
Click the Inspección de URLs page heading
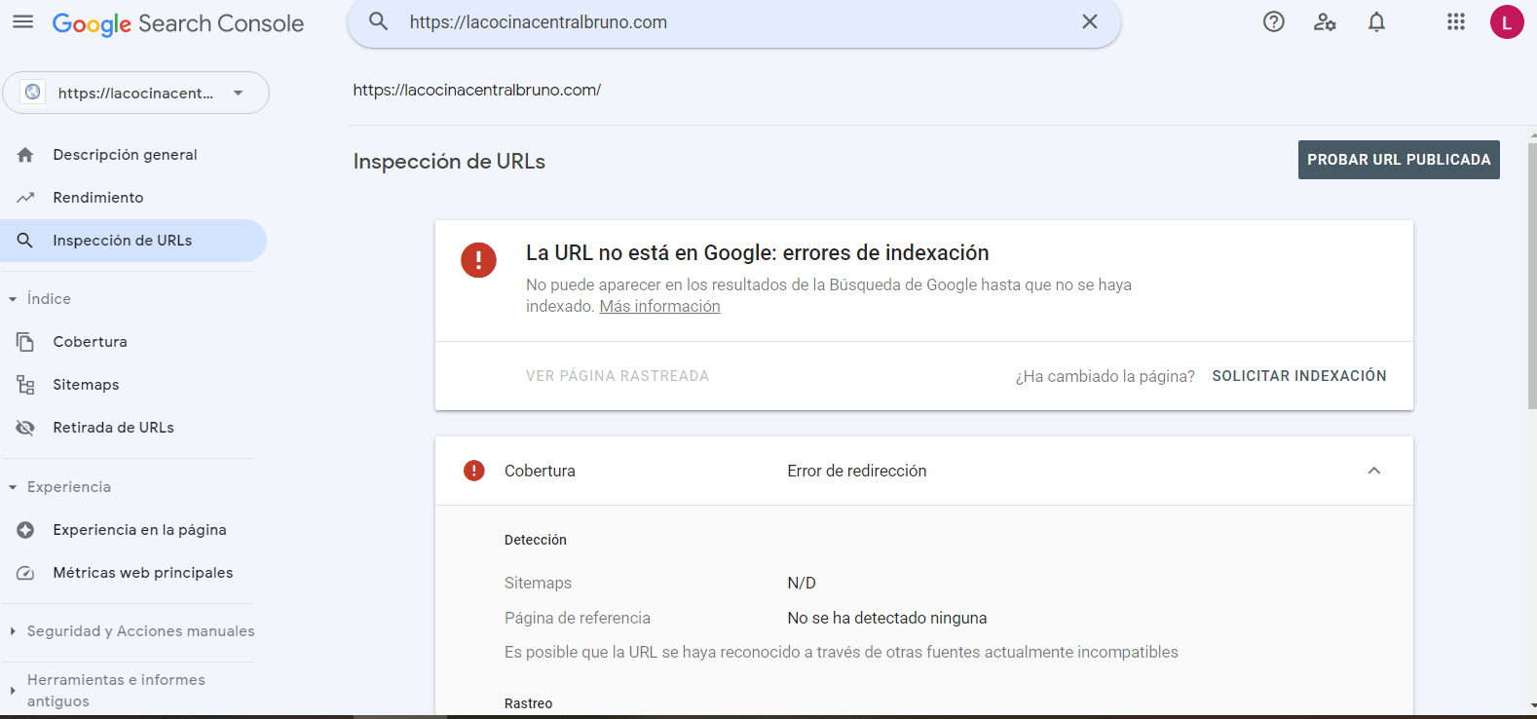[x=449, y=162]
